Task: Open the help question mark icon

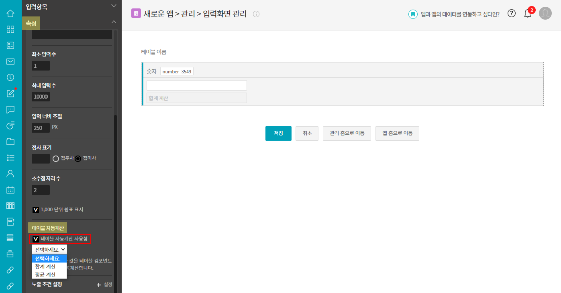Action: click(x=511, y=13)
